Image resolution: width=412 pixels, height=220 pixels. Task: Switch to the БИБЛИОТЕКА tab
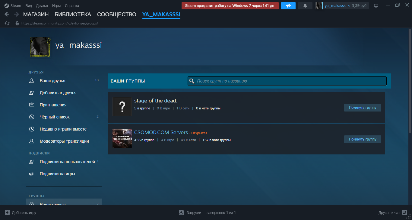pos(73,15)
